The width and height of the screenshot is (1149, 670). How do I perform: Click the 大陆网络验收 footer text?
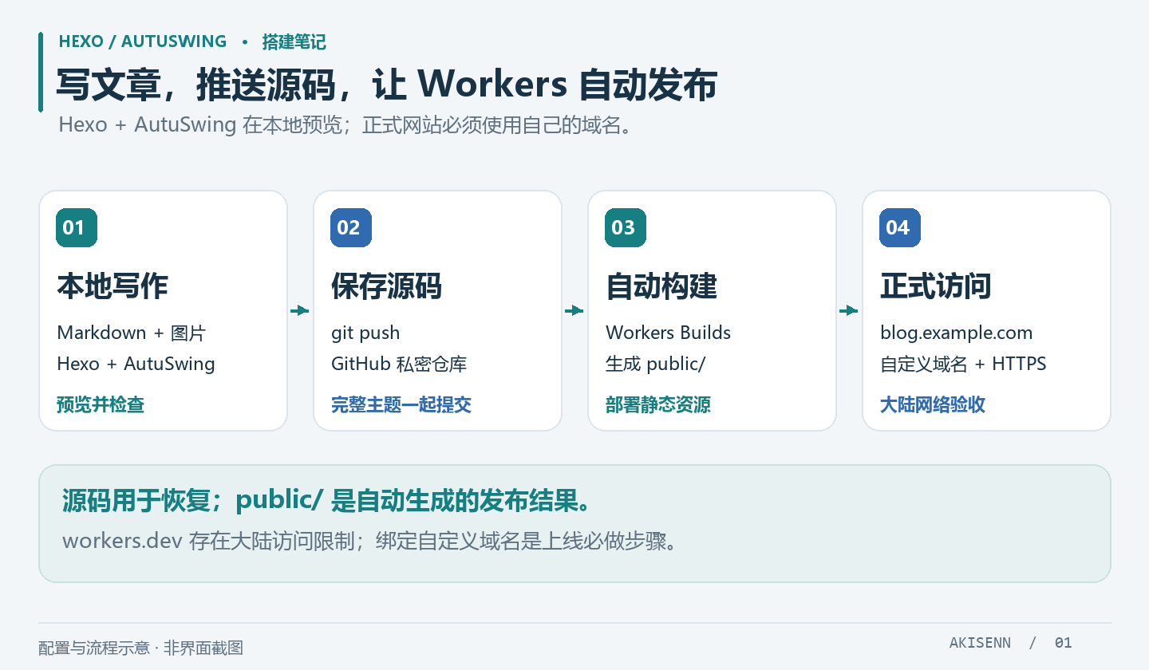coord(933,404)
